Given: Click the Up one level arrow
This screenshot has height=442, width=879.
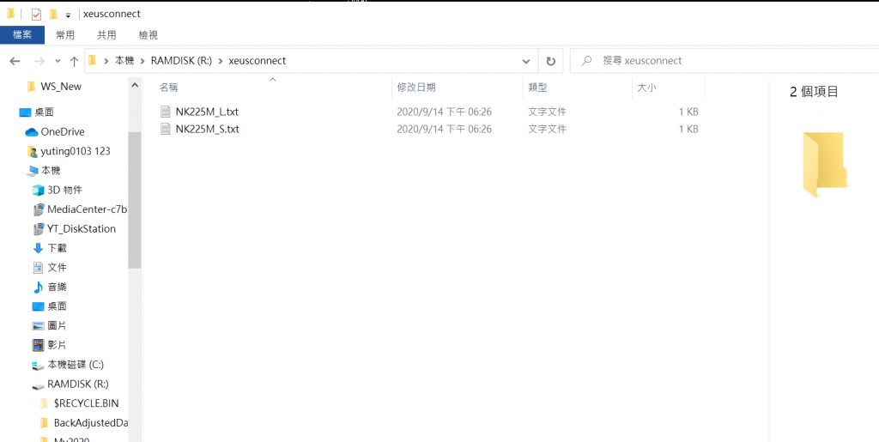Looking at the screenshot, I should [75, 61].
